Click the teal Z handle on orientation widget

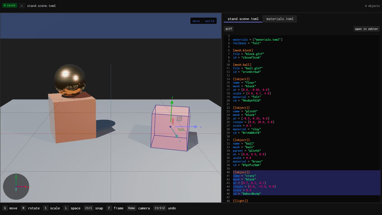tap(16, 189)
